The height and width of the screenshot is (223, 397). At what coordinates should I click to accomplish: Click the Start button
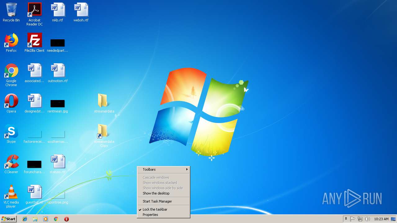pyautogui.click(x=8, y=219)
